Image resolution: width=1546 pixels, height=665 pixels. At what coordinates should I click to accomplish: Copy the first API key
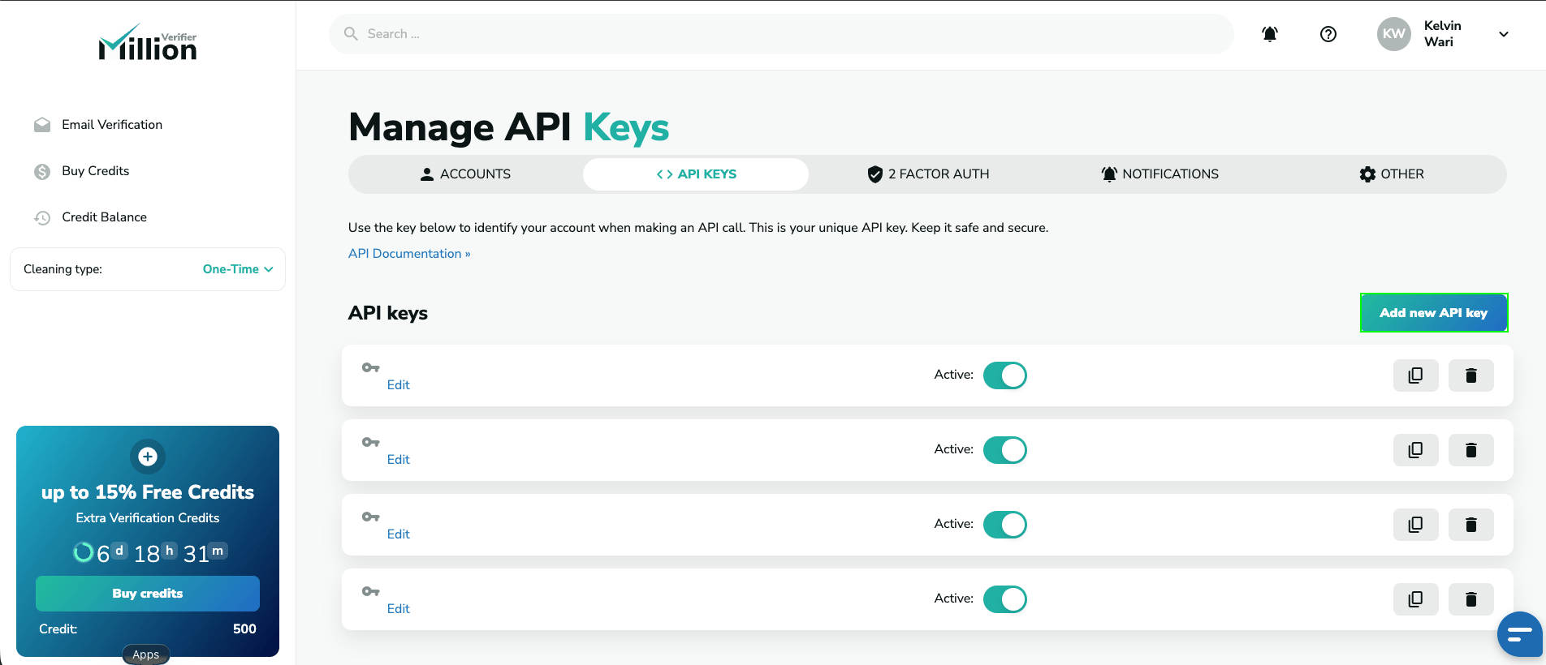click(x=1415, y=375)
